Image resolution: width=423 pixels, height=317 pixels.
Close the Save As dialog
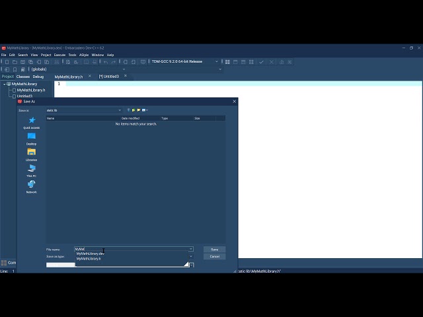pyautogui.click(x=234, y=101)
